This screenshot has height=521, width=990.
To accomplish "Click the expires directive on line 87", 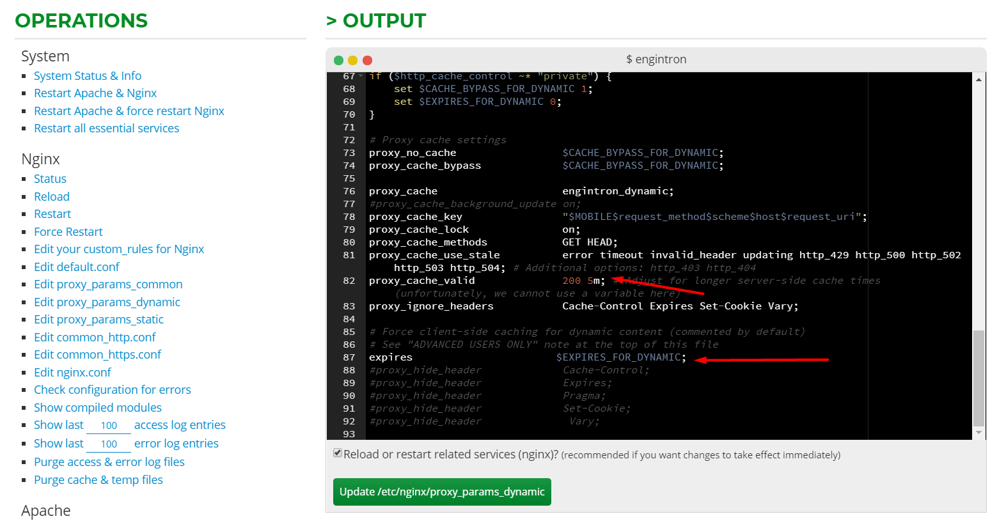I will point(391,357).
